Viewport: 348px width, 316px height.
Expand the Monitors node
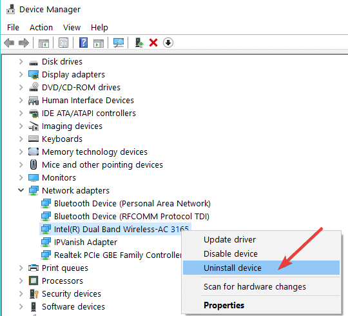coord(21,177)
